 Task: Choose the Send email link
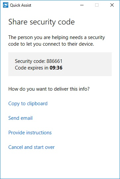tap(20, 118)
